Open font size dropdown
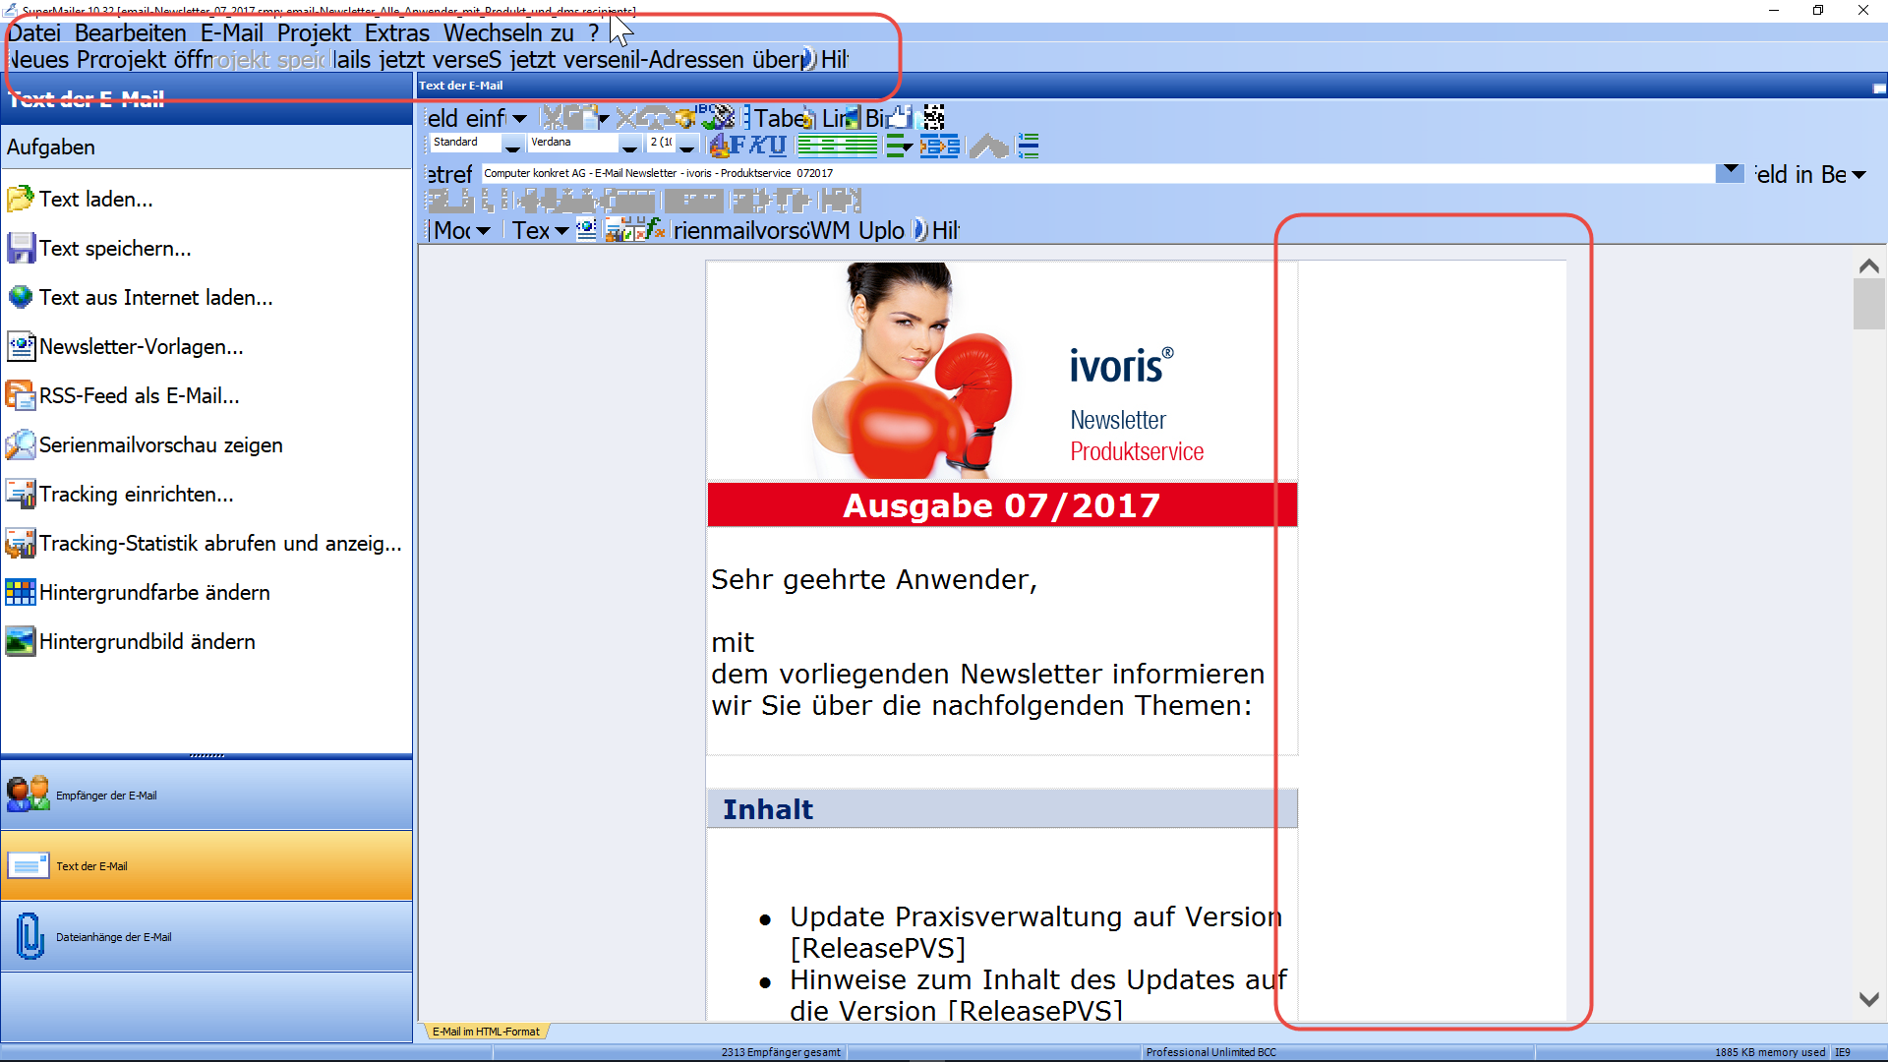The image size is (1888, 1062). [687, 145]
